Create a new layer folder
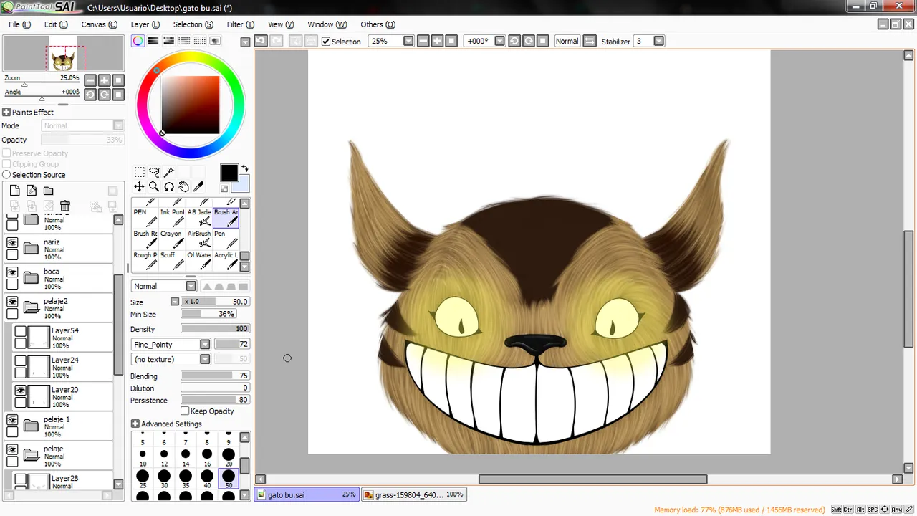The width and height of the screenshot is (917, 516). (48, 191)
